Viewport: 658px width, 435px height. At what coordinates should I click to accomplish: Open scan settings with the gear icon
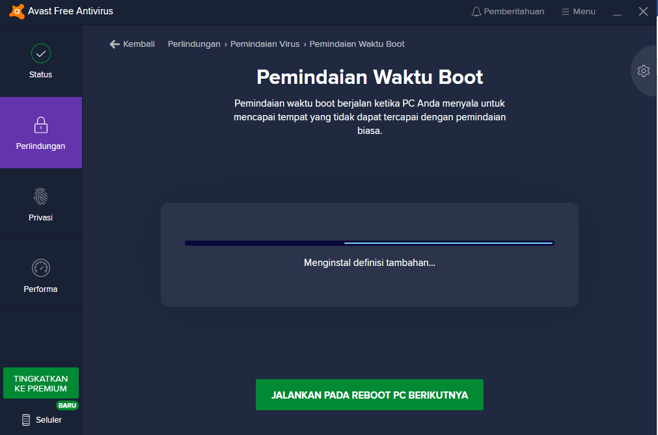click(644, 71)
